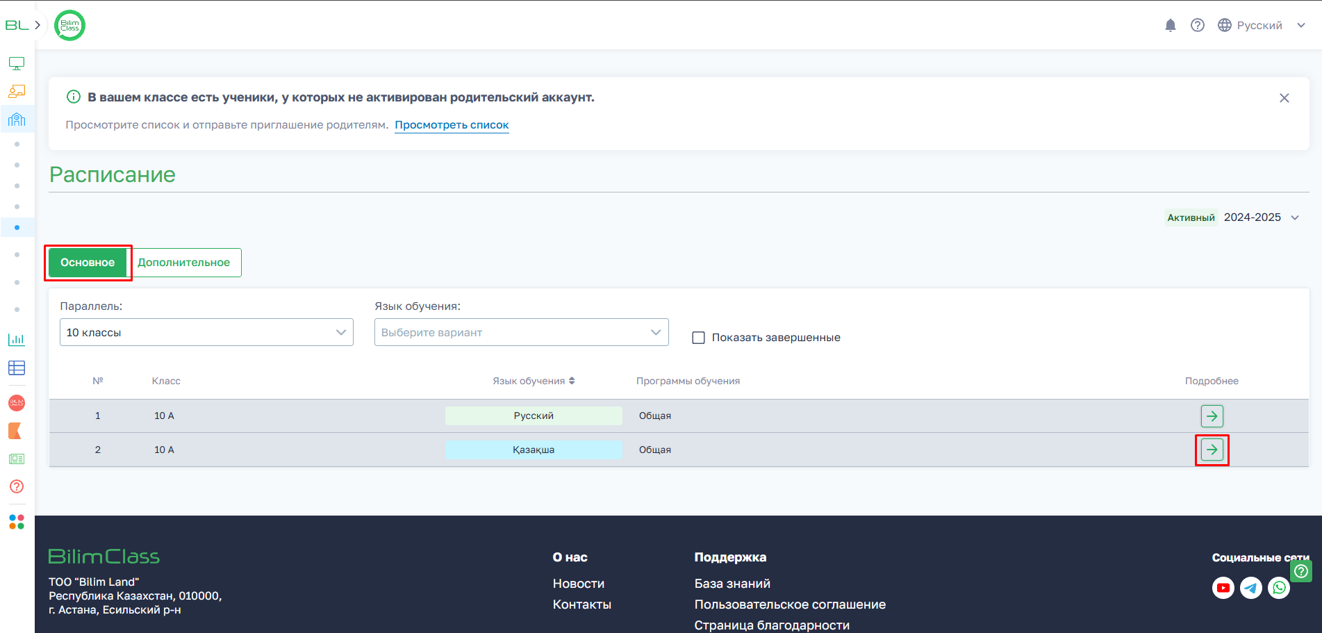Dismiss the parent account notification banner
This screenshot has width=1322, height=633.
point(1284,98)
